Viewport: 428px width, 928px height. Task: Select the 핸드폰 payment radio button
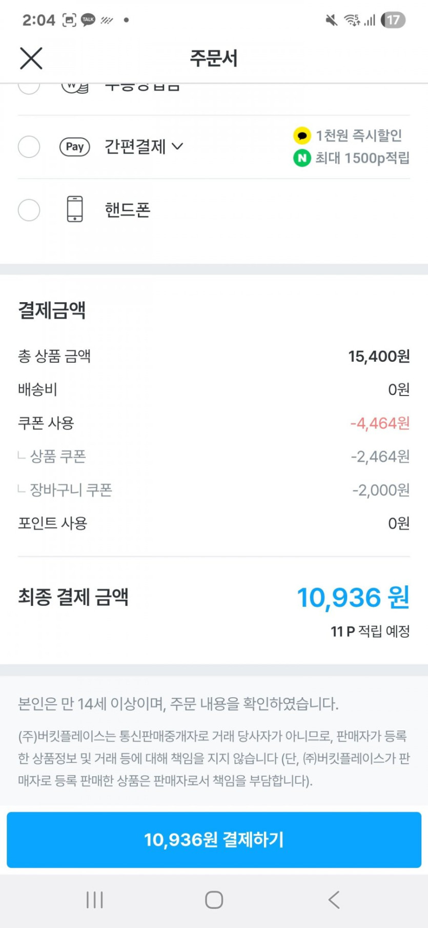tap(29, 210)
